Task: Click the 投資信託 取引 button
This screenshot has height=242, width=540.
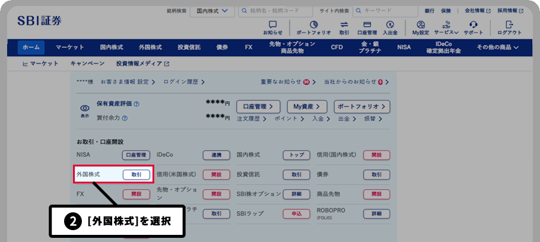Action: 297,174
